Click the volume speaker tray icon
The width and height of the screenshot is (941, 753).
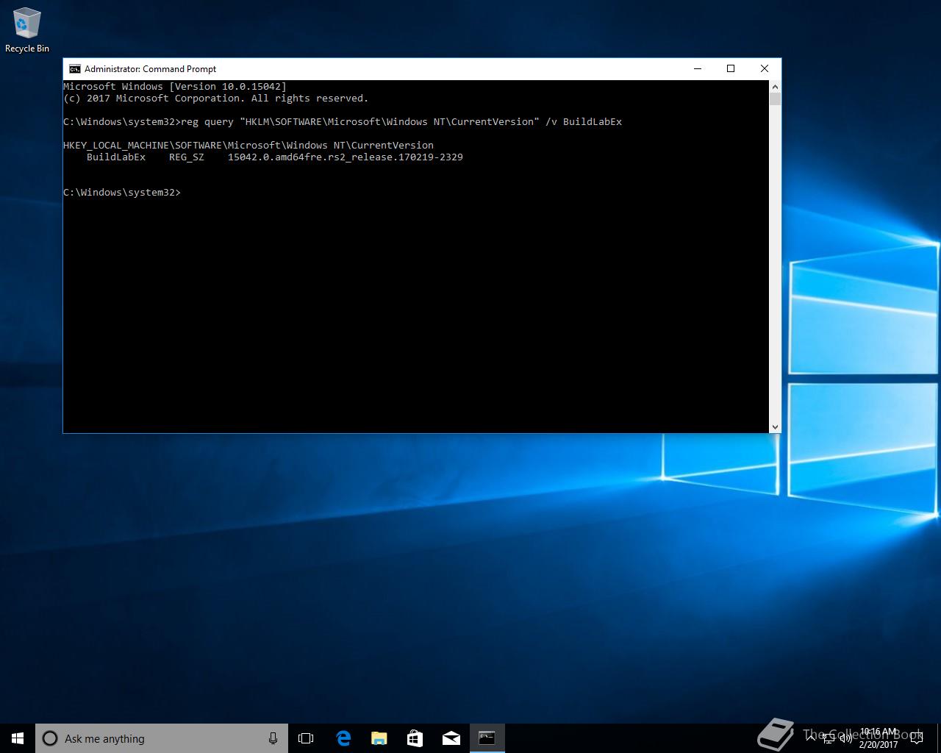click(845, 738)
